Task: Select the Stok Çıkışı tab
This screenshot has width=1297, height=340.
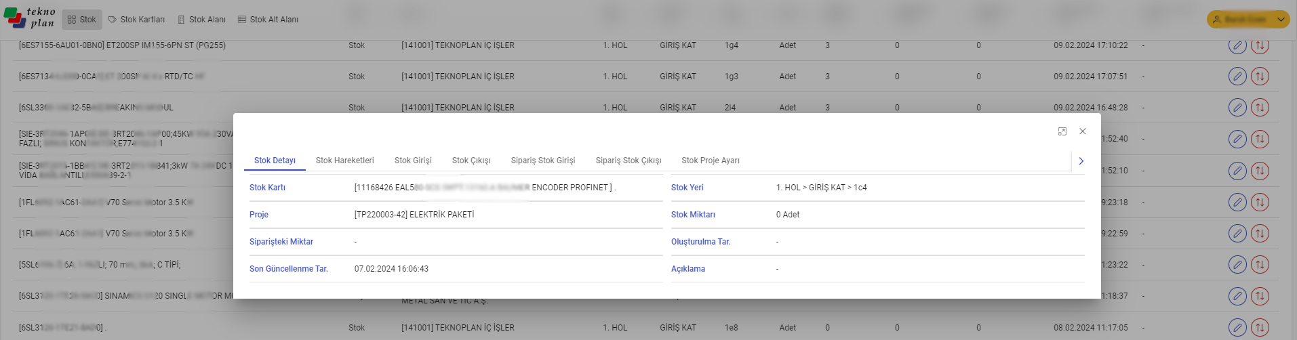Action: click(471, 161)
